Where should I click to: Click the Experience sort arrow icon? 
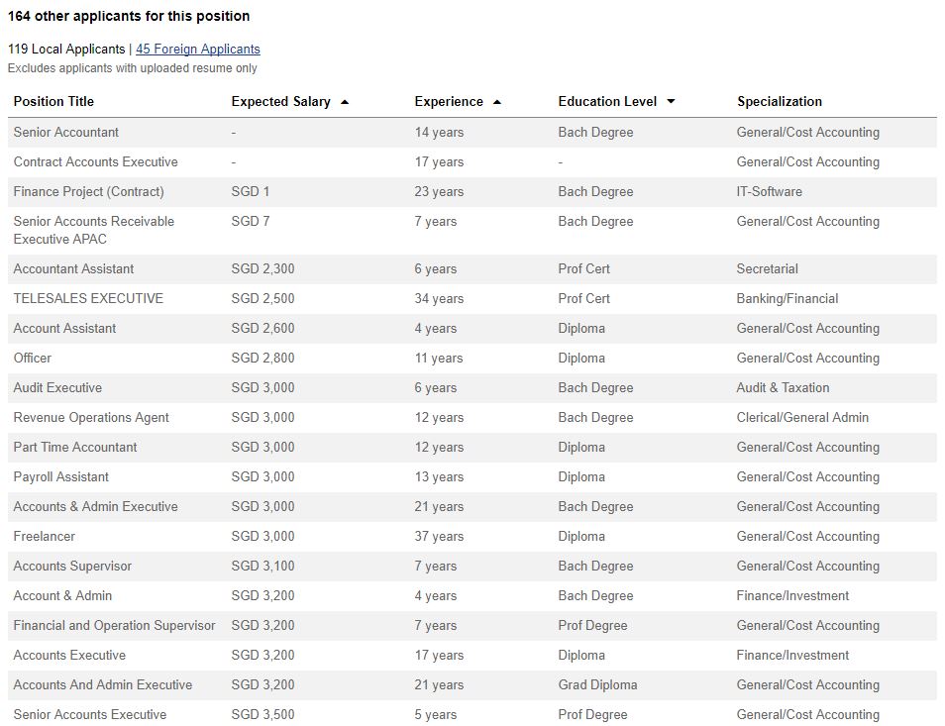[x=497, y=102]
